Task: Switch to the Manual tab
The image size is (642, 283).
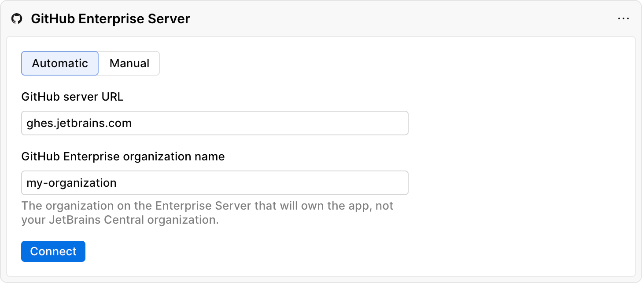Action: pos(129,63)
